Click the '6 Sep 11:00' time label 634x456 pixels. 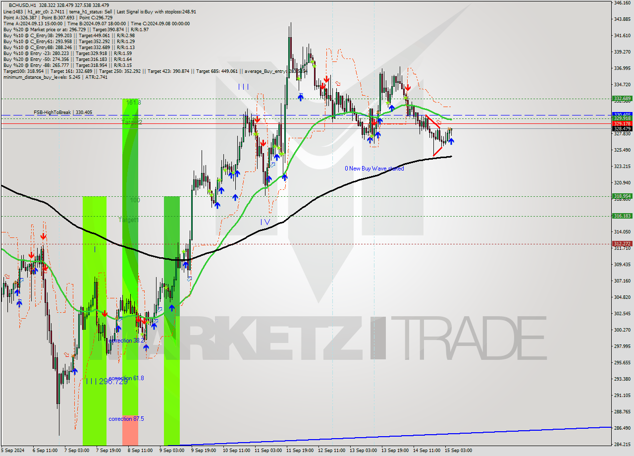(45, 451)
